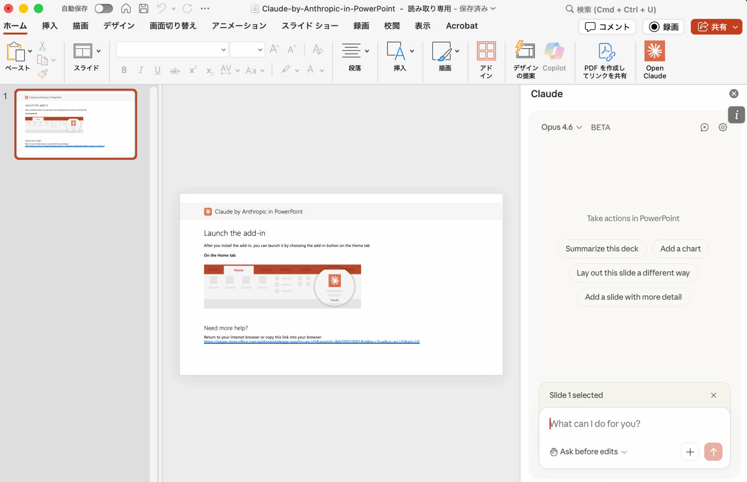Open Claude settings with the gear icon
Image resolution: width=747 pixels, height=482 pixels.
coord(722,127)
